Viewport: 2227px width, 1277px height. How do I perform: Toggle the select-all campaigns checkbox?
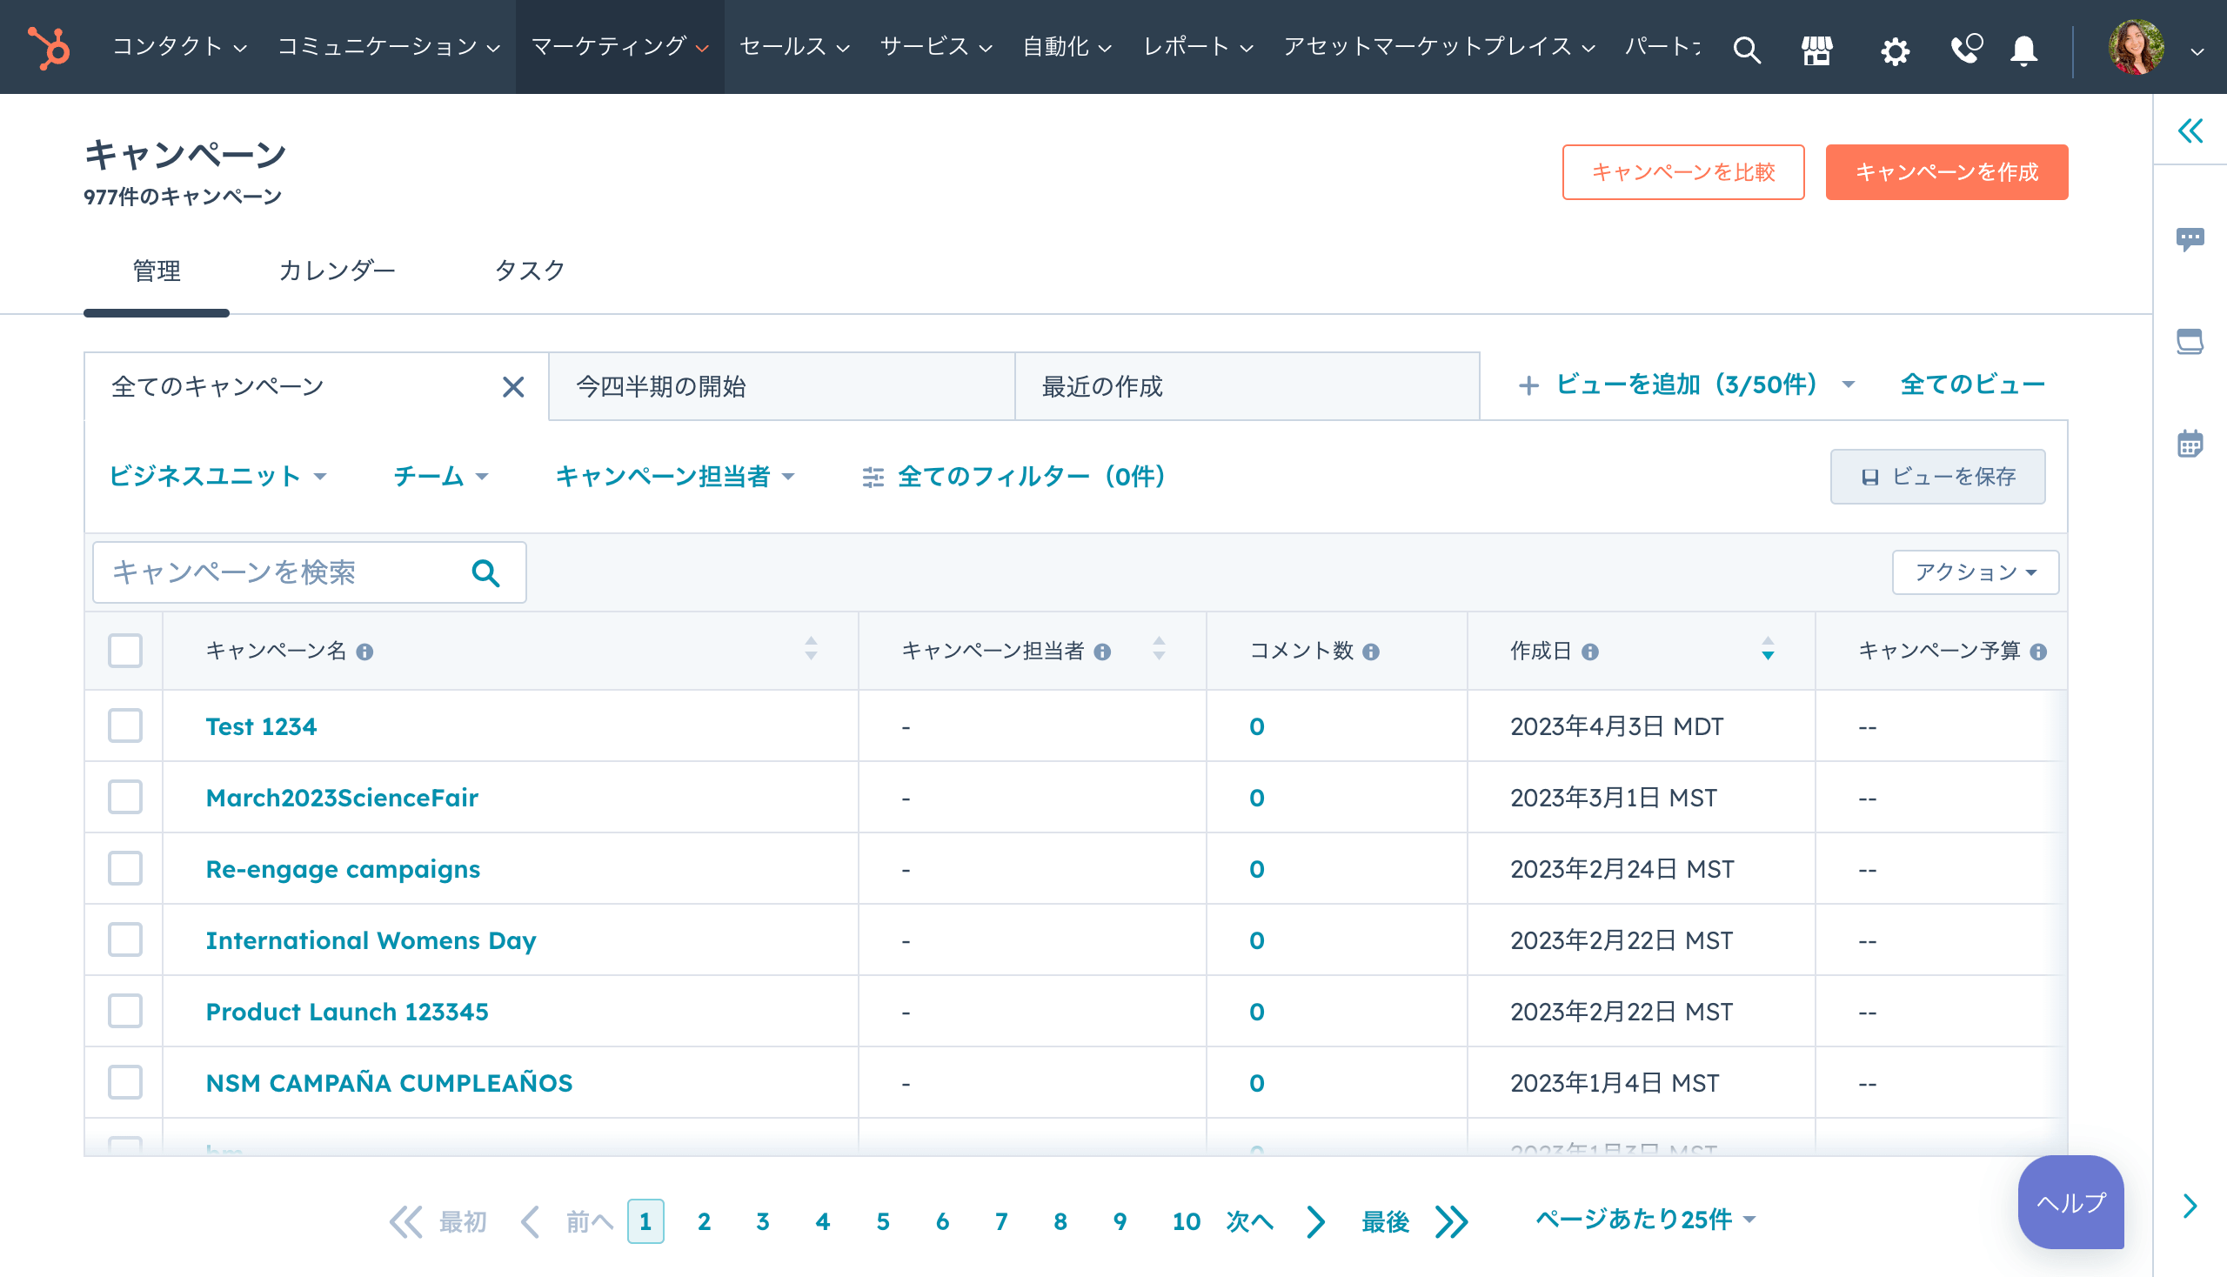pyautogui.click(x=125, y=651)
